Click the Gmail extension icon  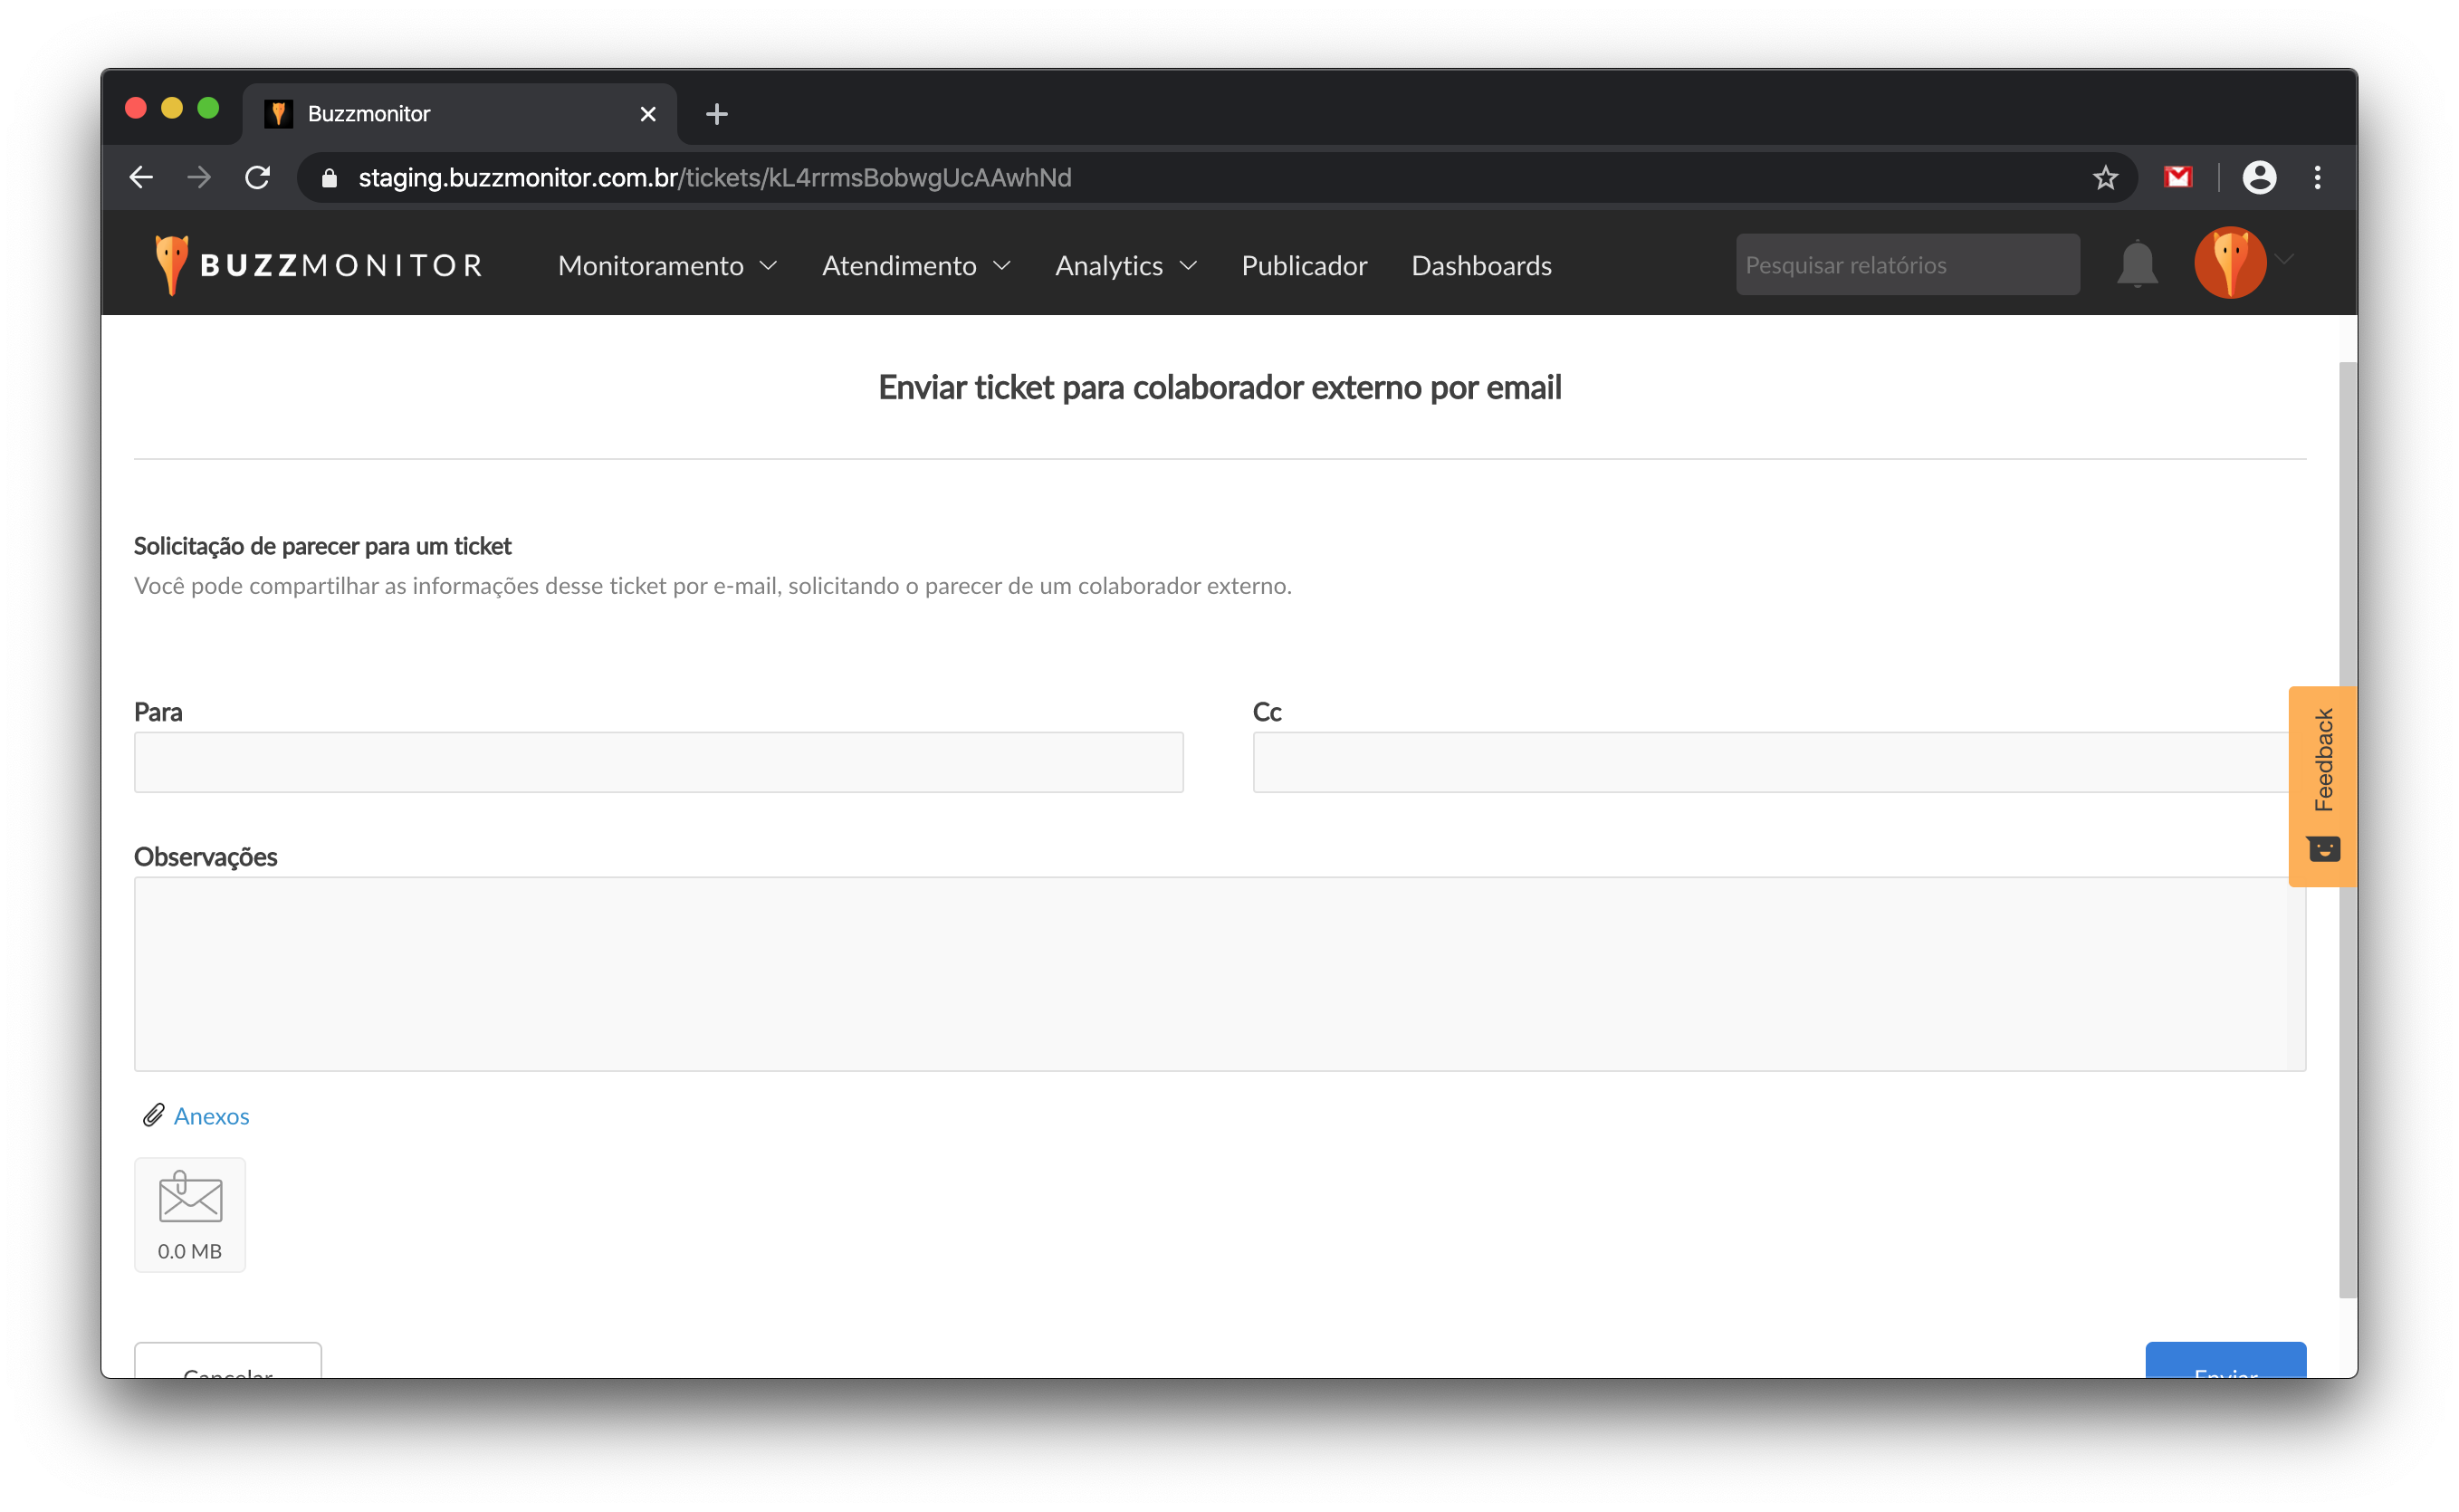(2177, 178)
